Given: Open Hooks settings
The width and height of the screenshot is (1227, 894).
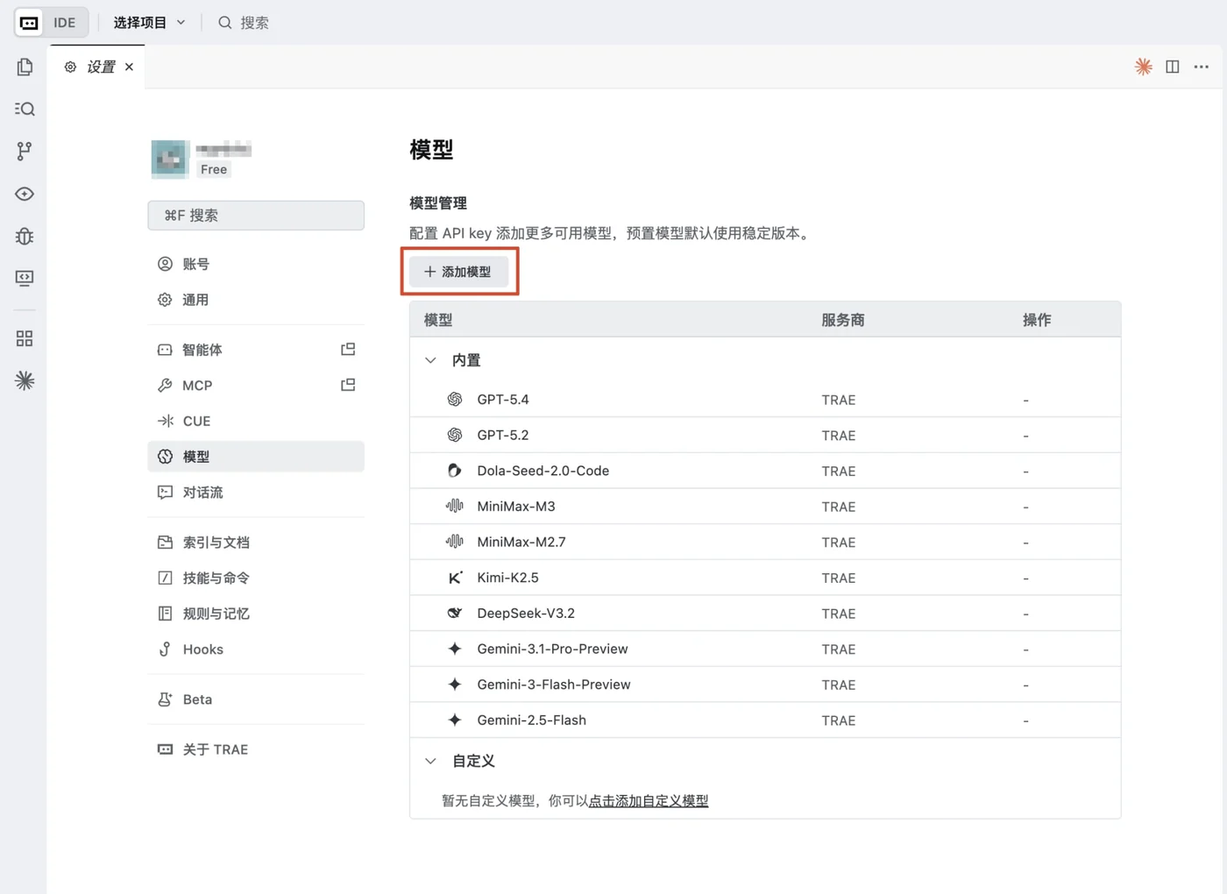Looking at the screenshot, I should coord(256,649).
